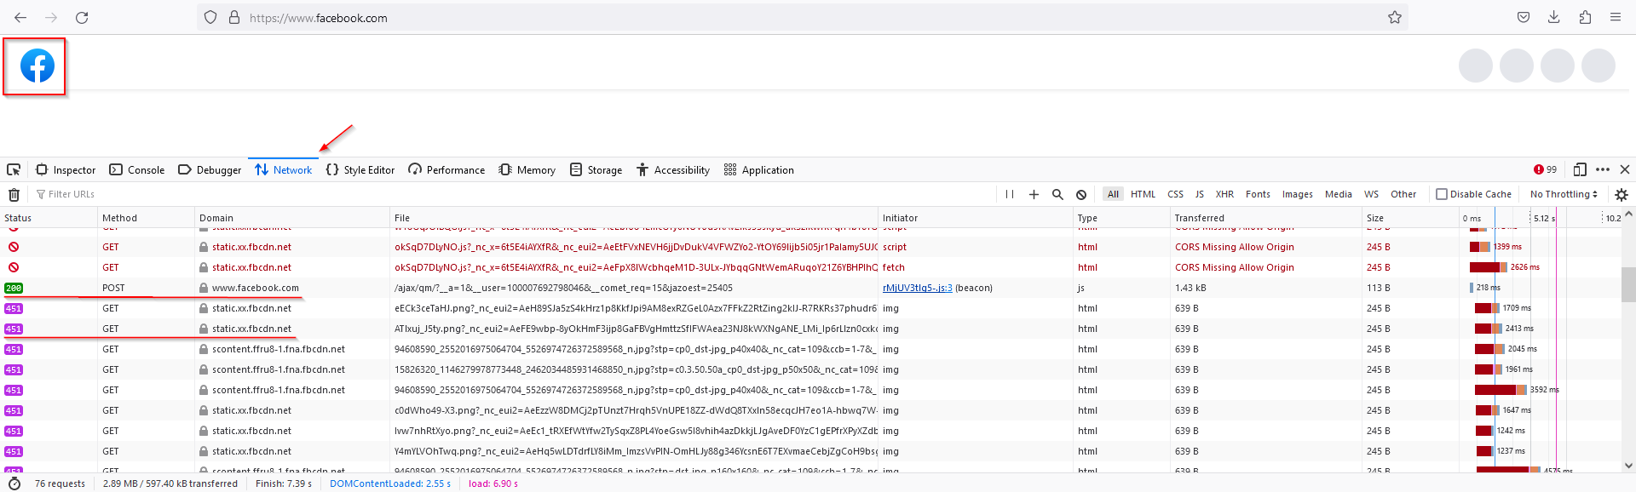
Task: Toggle the WS request filter
Action: [1371, 194]
